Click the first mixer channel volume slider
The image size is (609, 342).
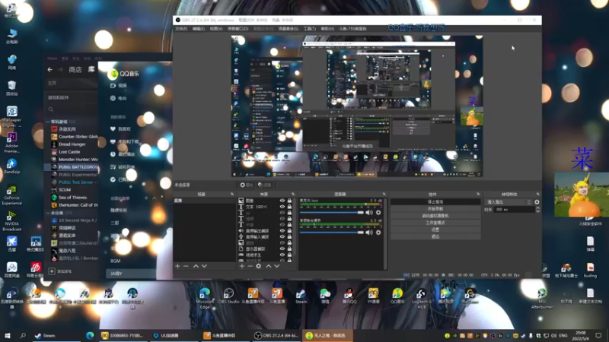point(331,213)
